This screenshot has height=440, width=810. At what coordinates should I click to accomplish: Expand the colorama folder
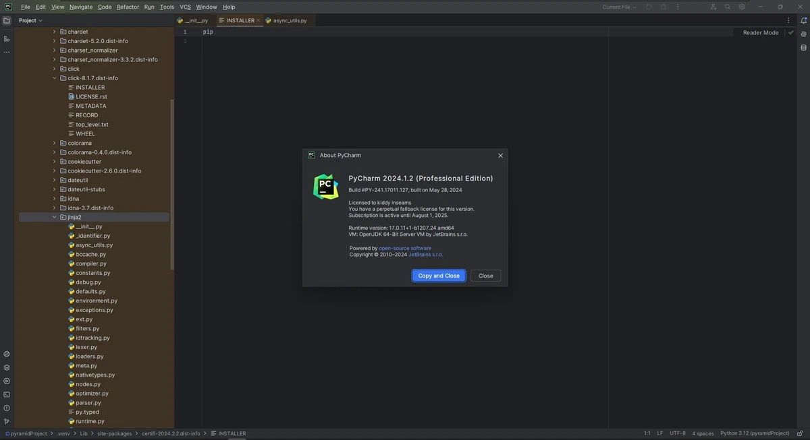[55, 143]
